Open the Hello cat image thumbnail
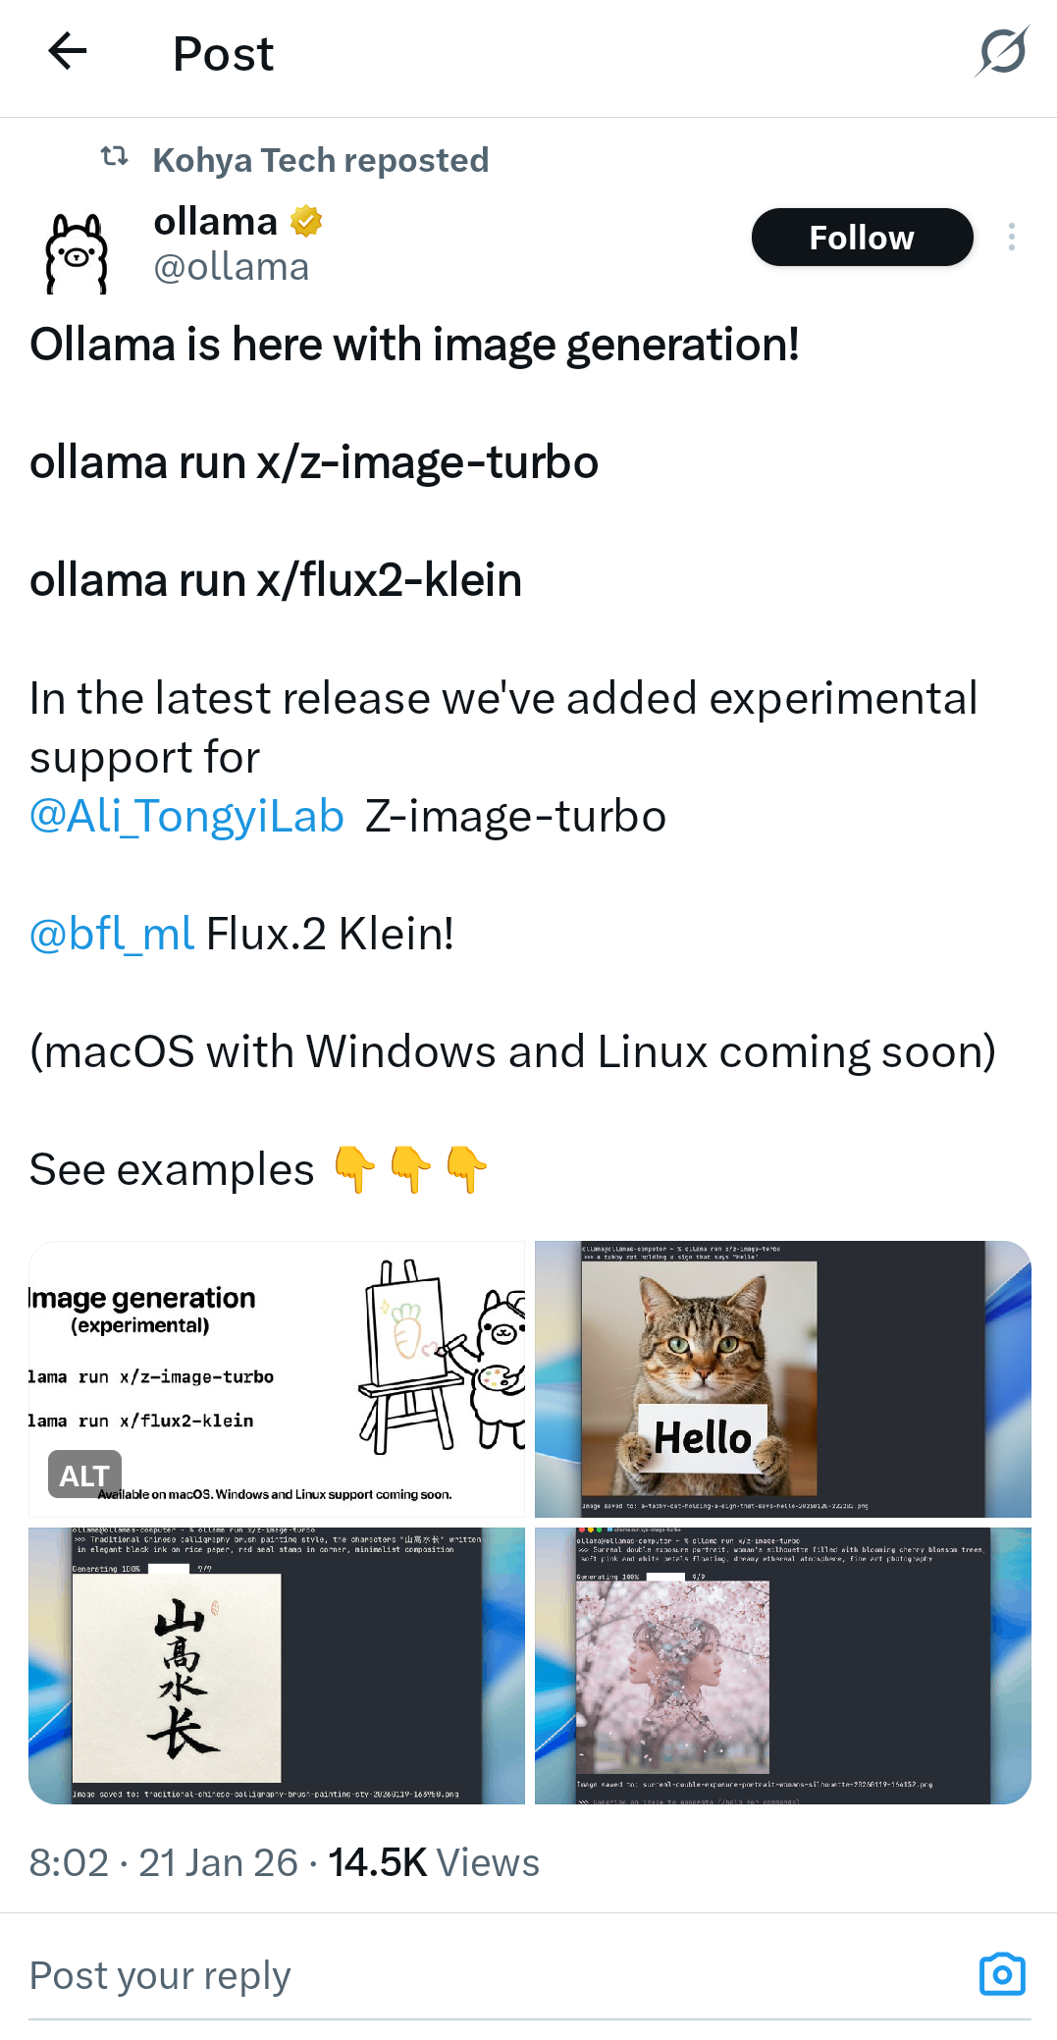Screen dimensions: 1057x2040 click(782, 1379)
